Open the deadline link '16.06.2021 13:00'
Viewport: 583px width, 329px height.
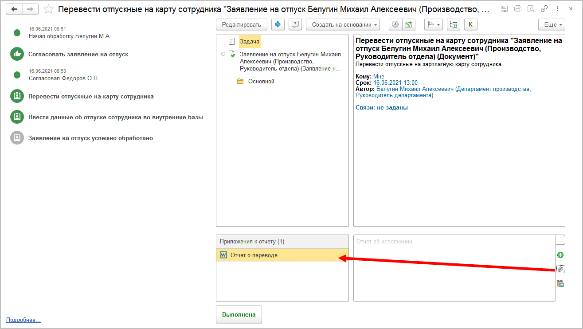point(395,83)
